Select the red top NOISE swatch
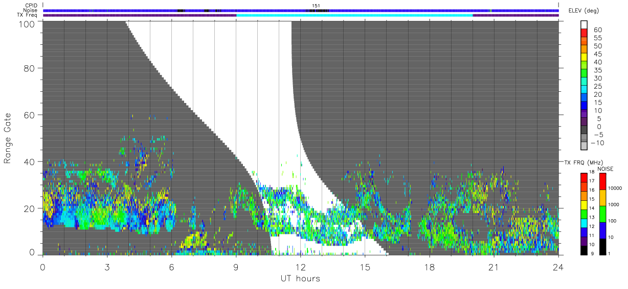Viewport: 628px width, 289px height. click(603, 181)
